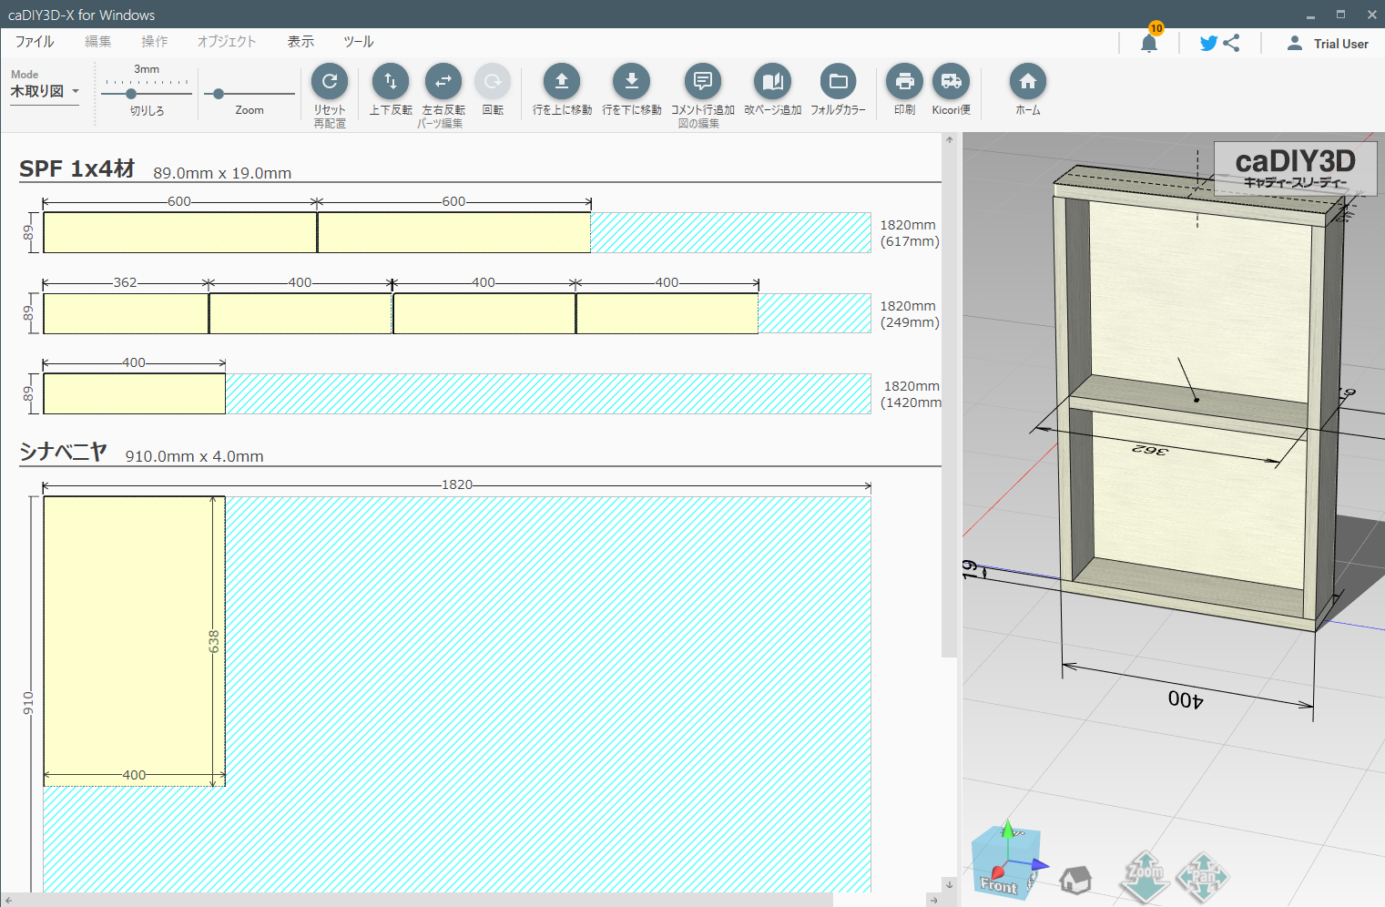This screenshot has width=1385, height=907.
Task: Add a page break (改ページ追加)
Action: pyautogui.click(x=773, y=82)
